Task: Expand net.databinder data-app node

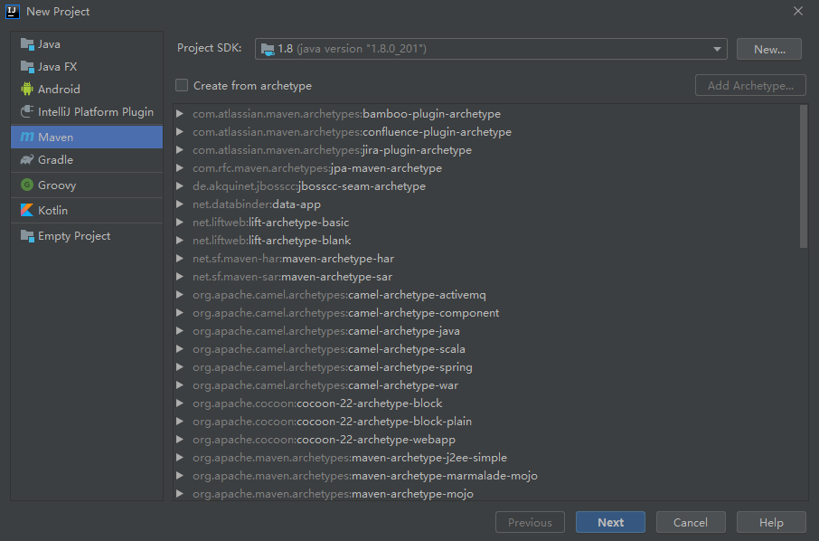Action: tap(180, 204)
